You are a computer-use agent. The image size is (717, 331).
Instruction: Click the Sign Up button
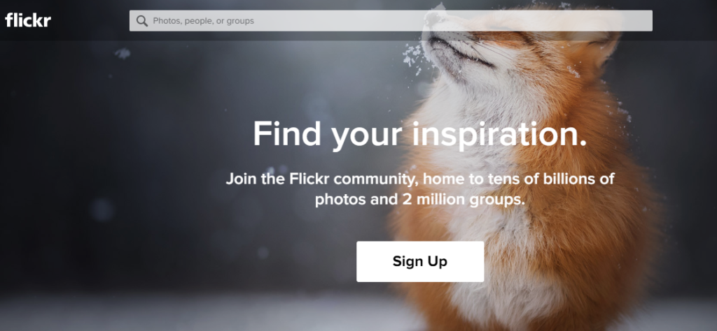click(x=420, y=261)
